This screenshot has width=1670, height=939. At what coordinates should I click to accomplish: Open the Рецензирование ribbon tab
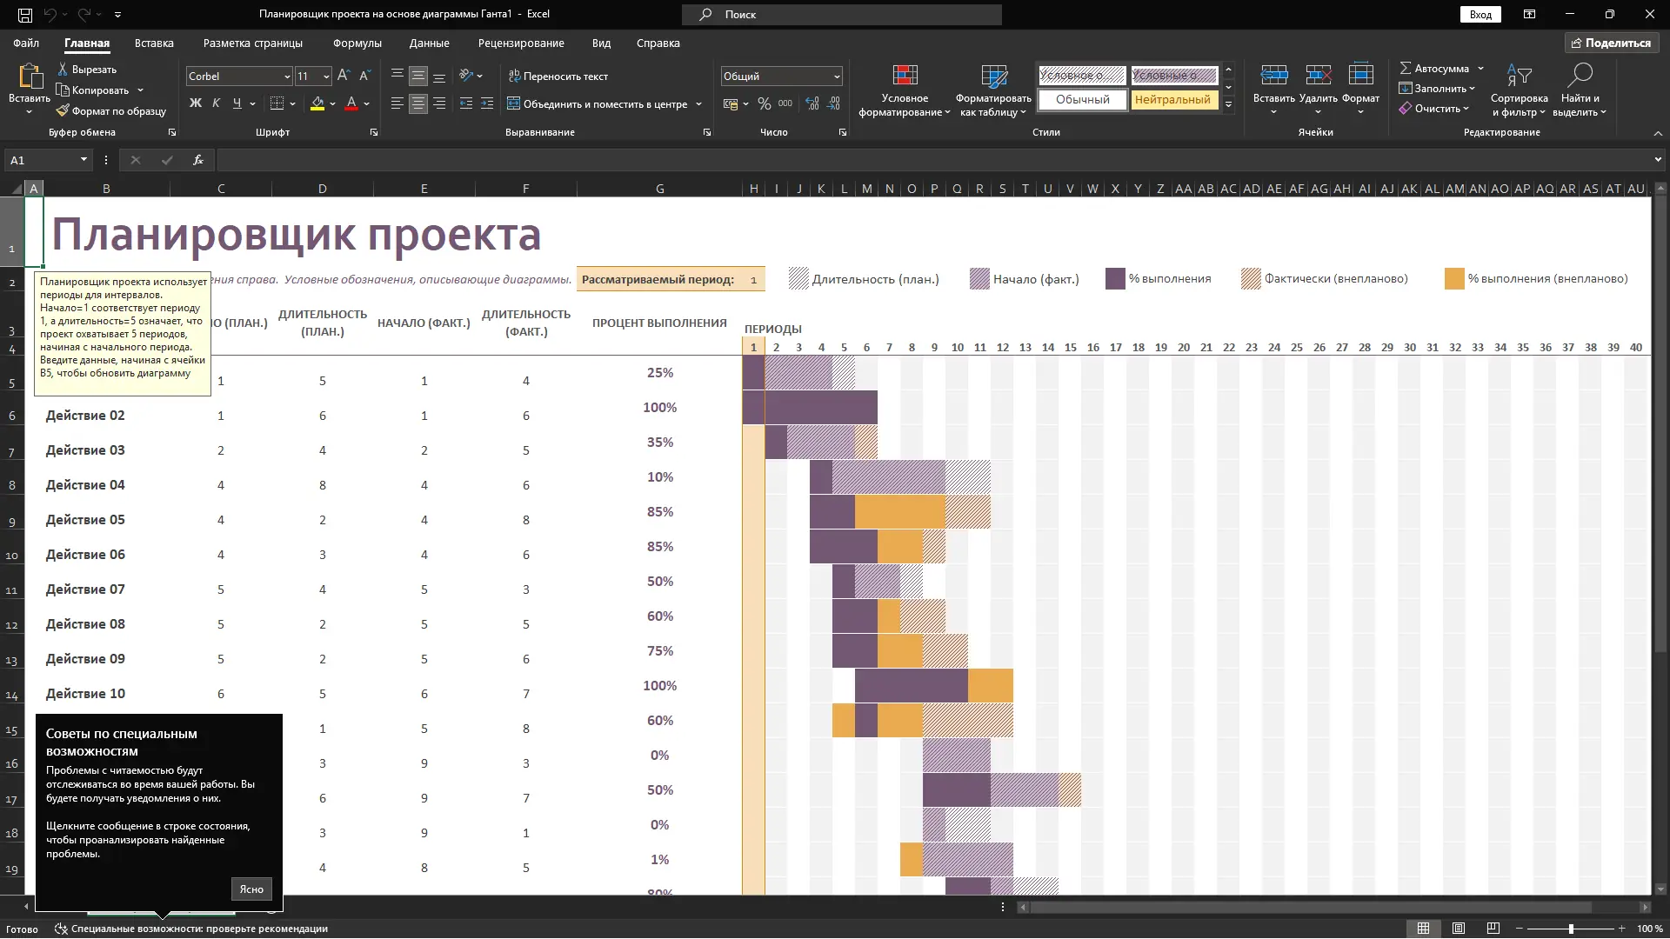[x=520, y=43]
